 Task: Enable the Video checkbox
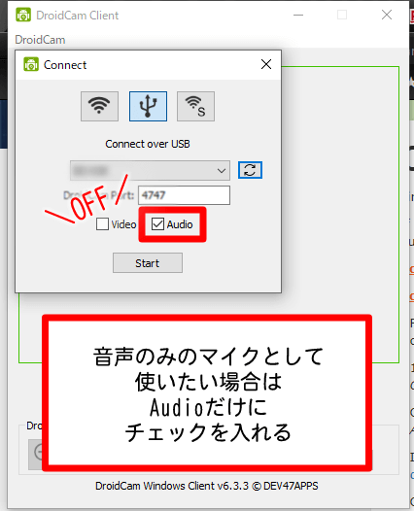pyautogui.click(x=102, y=224)
